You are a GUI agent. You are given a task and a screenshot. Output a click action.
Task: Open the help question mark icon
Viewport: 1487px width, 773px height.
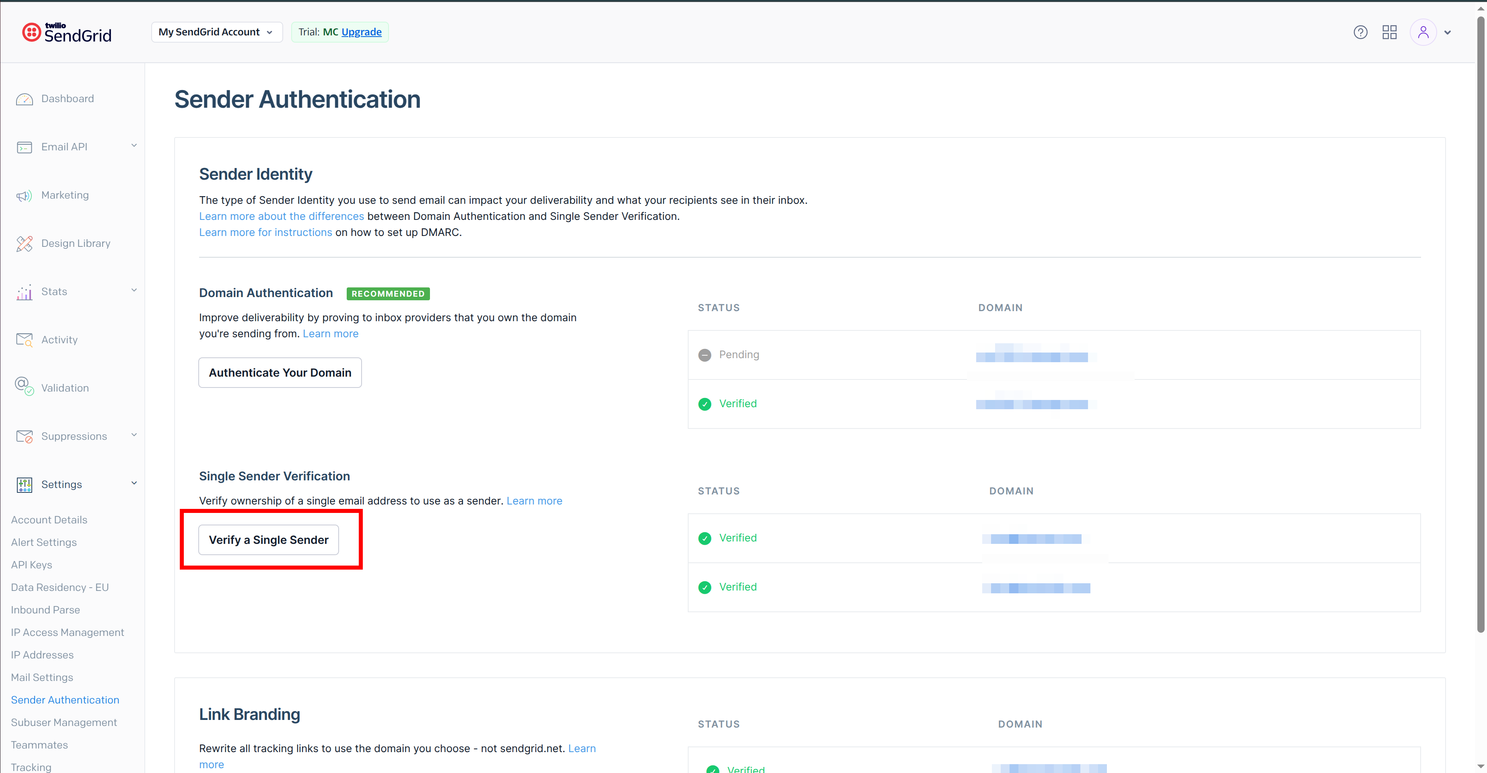(1360, 32)
